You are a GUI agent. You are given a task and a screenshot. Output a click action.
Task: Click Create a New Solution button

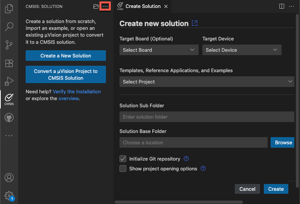point(66,56)
